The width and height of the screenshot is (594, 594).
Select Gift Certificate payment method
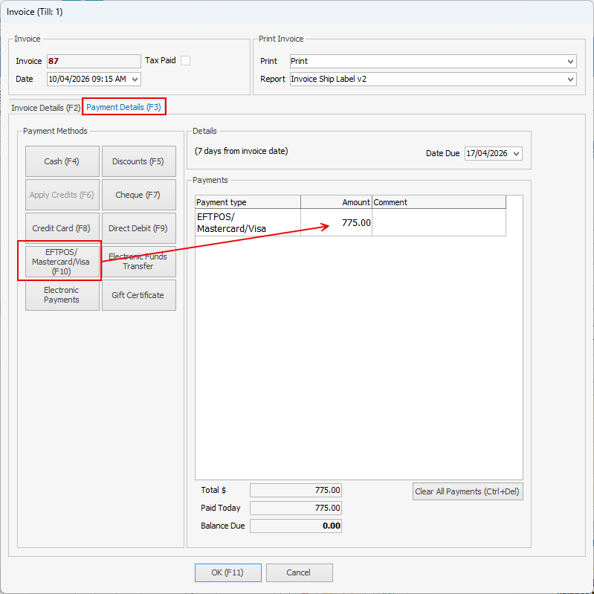[138, 295]
